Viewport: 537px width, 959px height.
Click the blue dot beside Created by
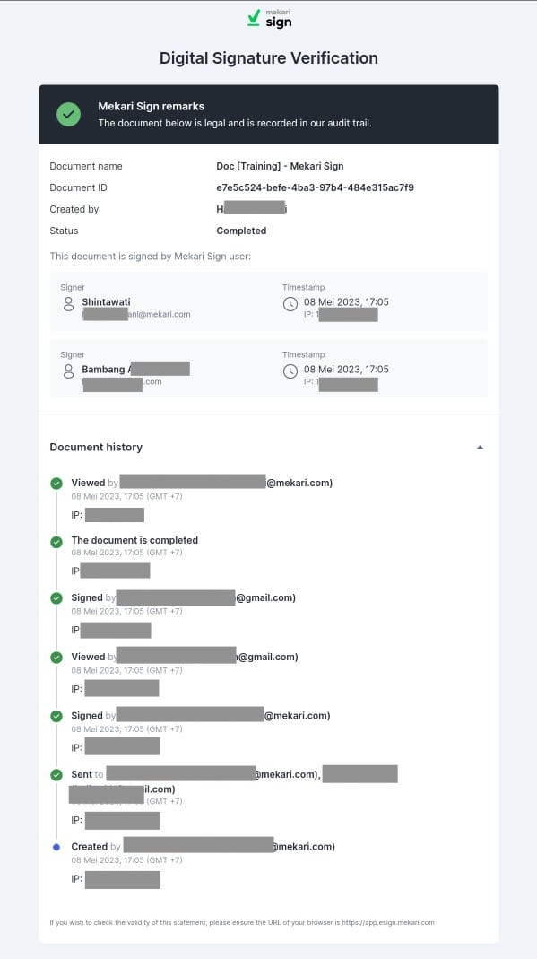pos(56,847)
